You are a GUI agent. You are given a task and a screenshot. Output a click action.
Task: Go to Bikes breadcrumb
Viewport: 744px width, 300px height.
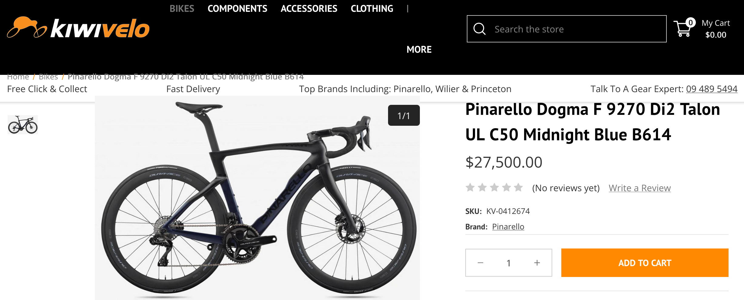(x=48, y=77)
